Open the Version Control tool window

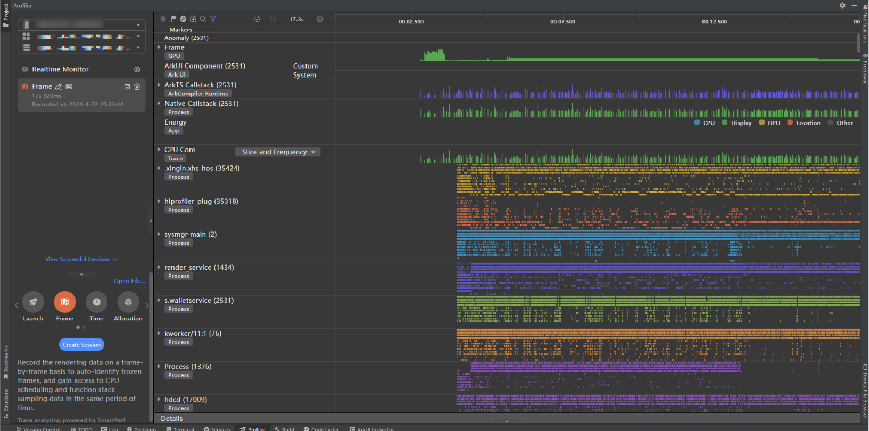(x=38, y=428)
